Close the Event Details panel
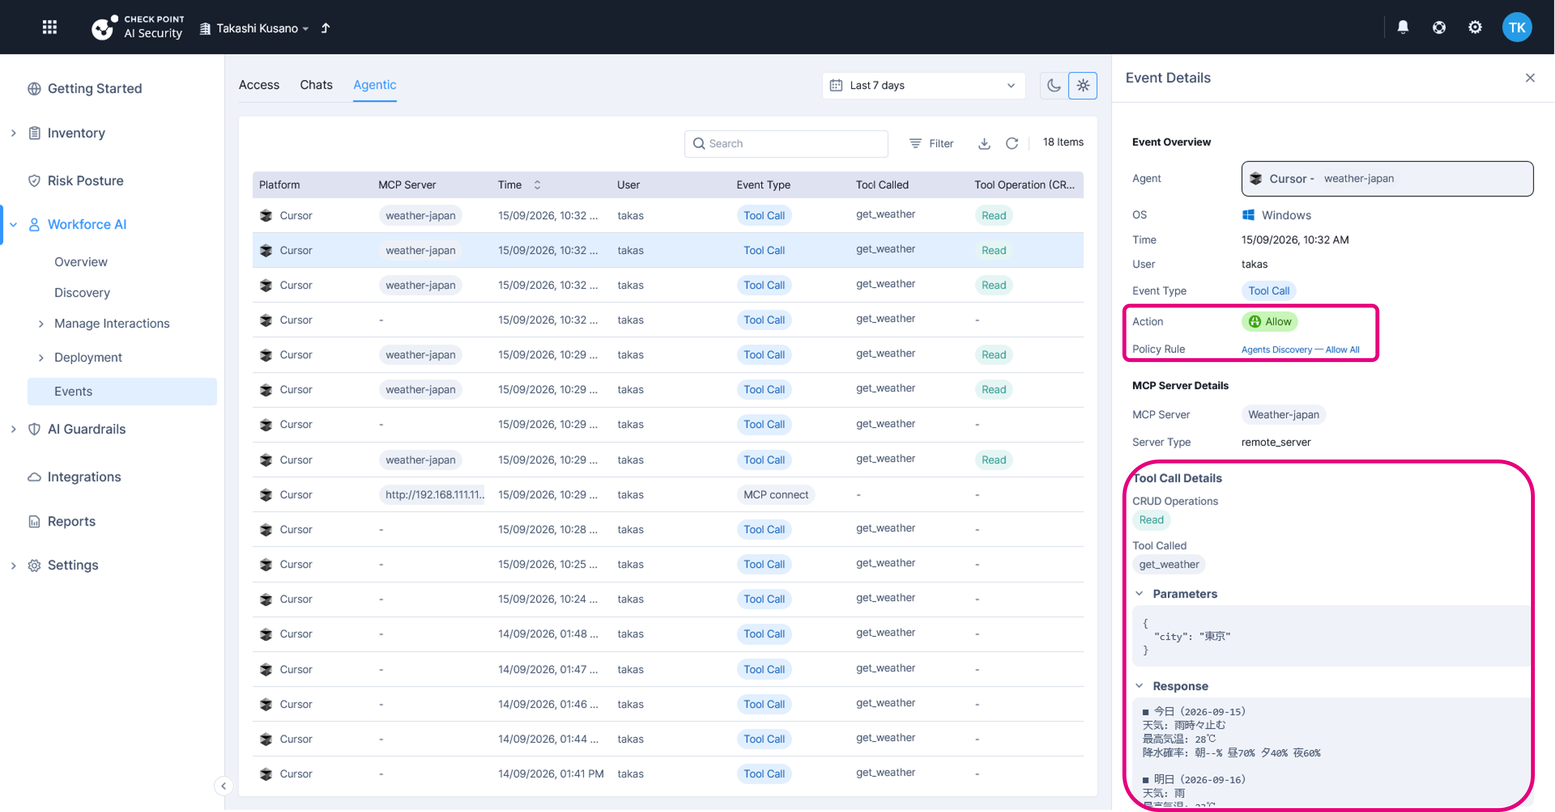Screen dimensions: 1555x812 tap(1530, 78)
